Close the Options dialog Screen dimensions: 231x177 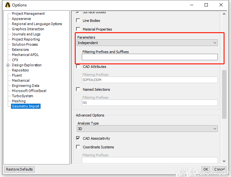click(x=221, y=5)
